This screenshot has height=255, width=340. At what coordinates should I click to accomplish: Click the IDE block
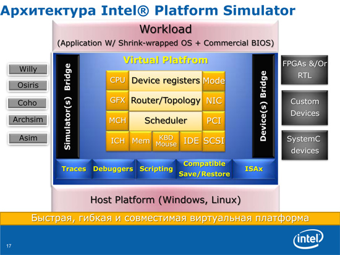coord(191,141)
